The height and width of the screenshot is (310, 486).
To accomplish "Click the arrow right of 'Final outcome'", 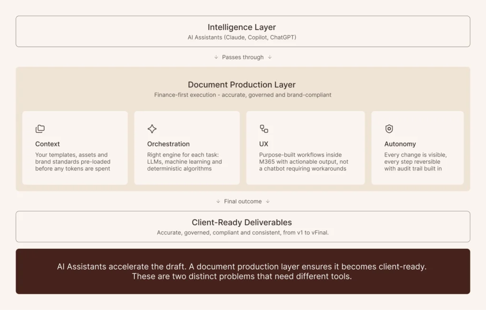I will pyautogui.click(x=268, y=201).
